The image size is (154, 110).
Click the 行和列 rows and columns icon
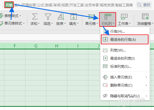click(108, 16)
